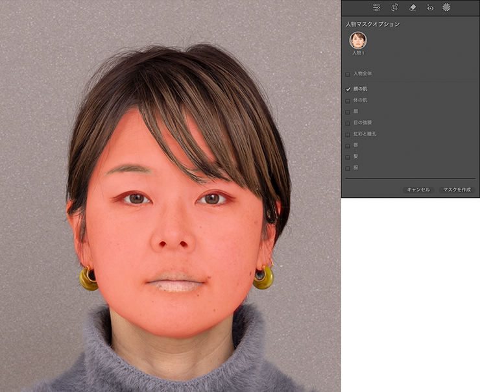Enable the 人物全体 checkbox
Image resolution: width=480 pixels, height=392 pixels.
(x=348, y=74)
